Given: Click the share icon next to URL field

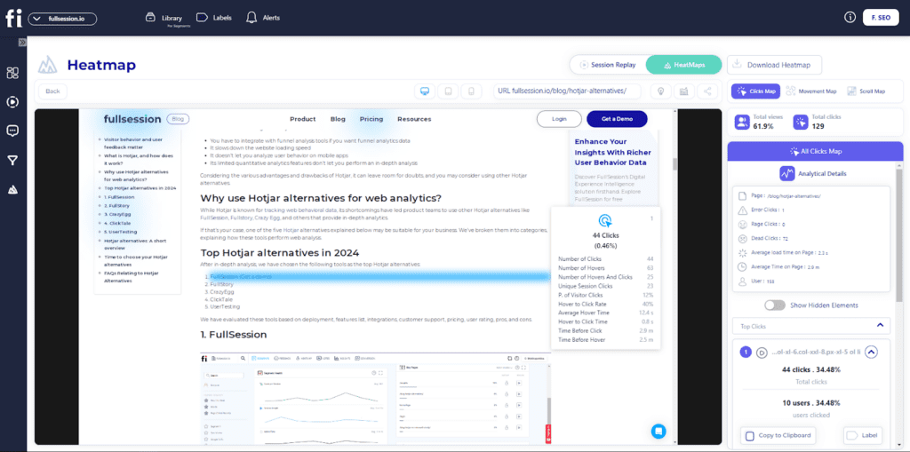Looking at the screenshot, I should coord(708,91).
